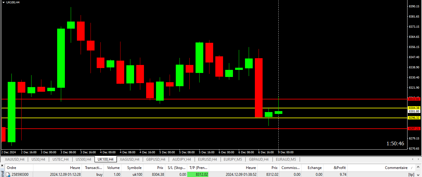Open the EURAUD,M5 chart tab

point(286,159)
